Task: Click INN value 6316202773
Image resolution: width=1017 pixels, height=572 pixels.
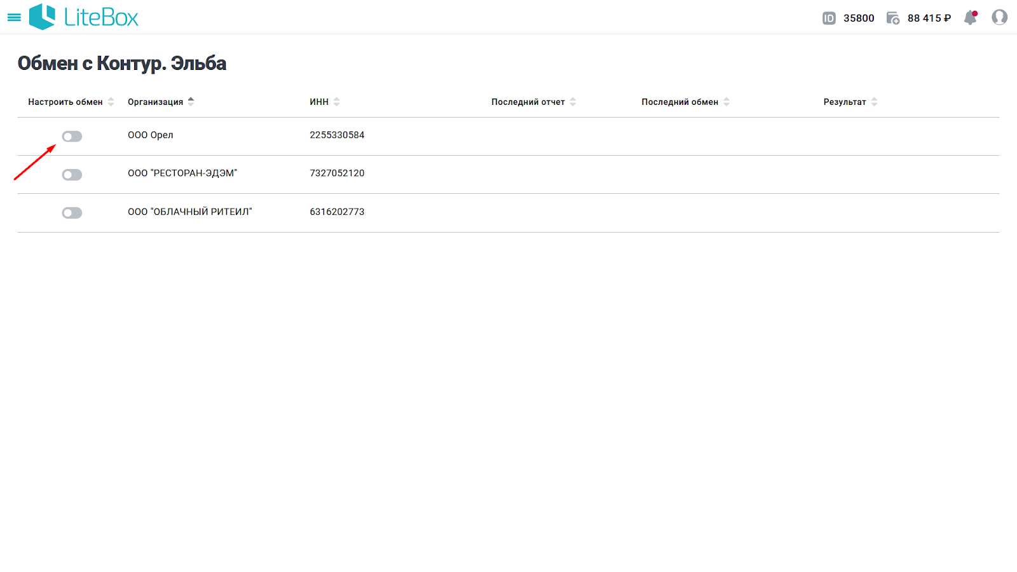Action: tap(337, 212)
